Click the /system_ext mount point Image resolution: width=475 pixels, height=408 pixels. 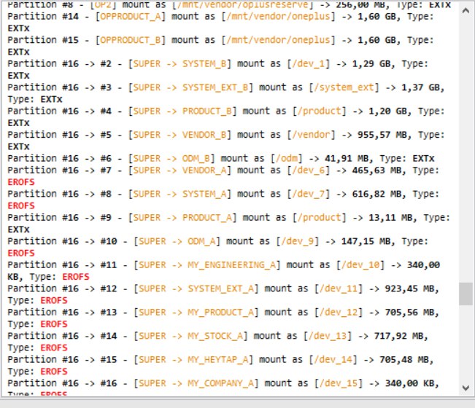[344, 87]
